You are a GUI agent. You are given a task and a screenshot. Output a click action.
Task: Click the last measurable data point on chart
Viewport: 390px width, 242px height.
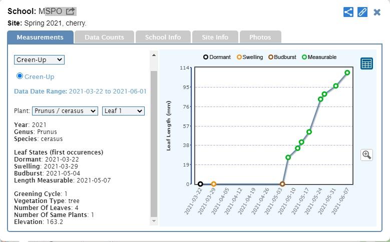[x=347, y=72]
